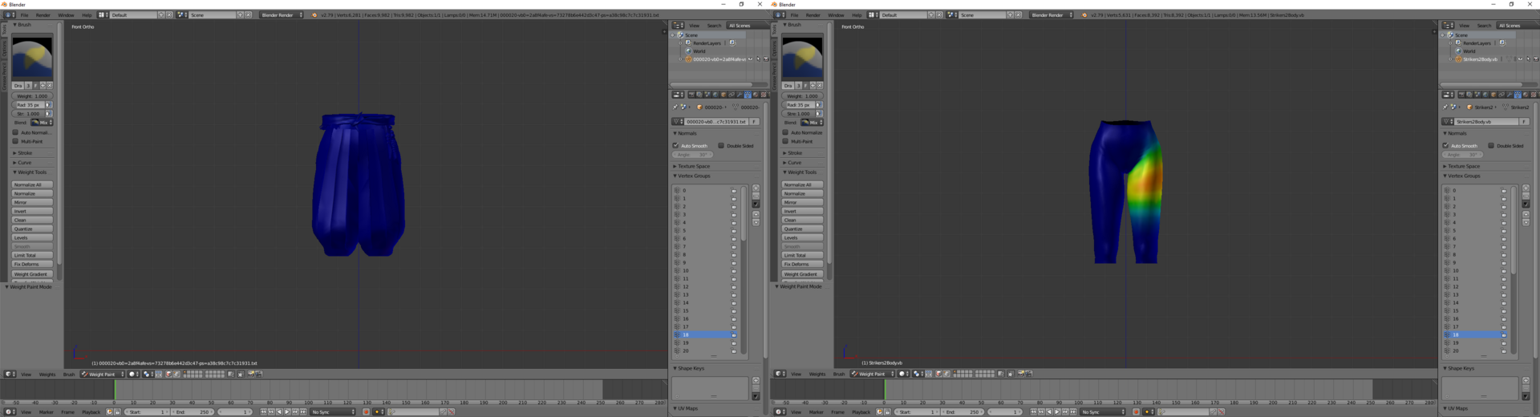Adjust Weight slider in left brush panel
1540x417 pixels.
point(32,96)
